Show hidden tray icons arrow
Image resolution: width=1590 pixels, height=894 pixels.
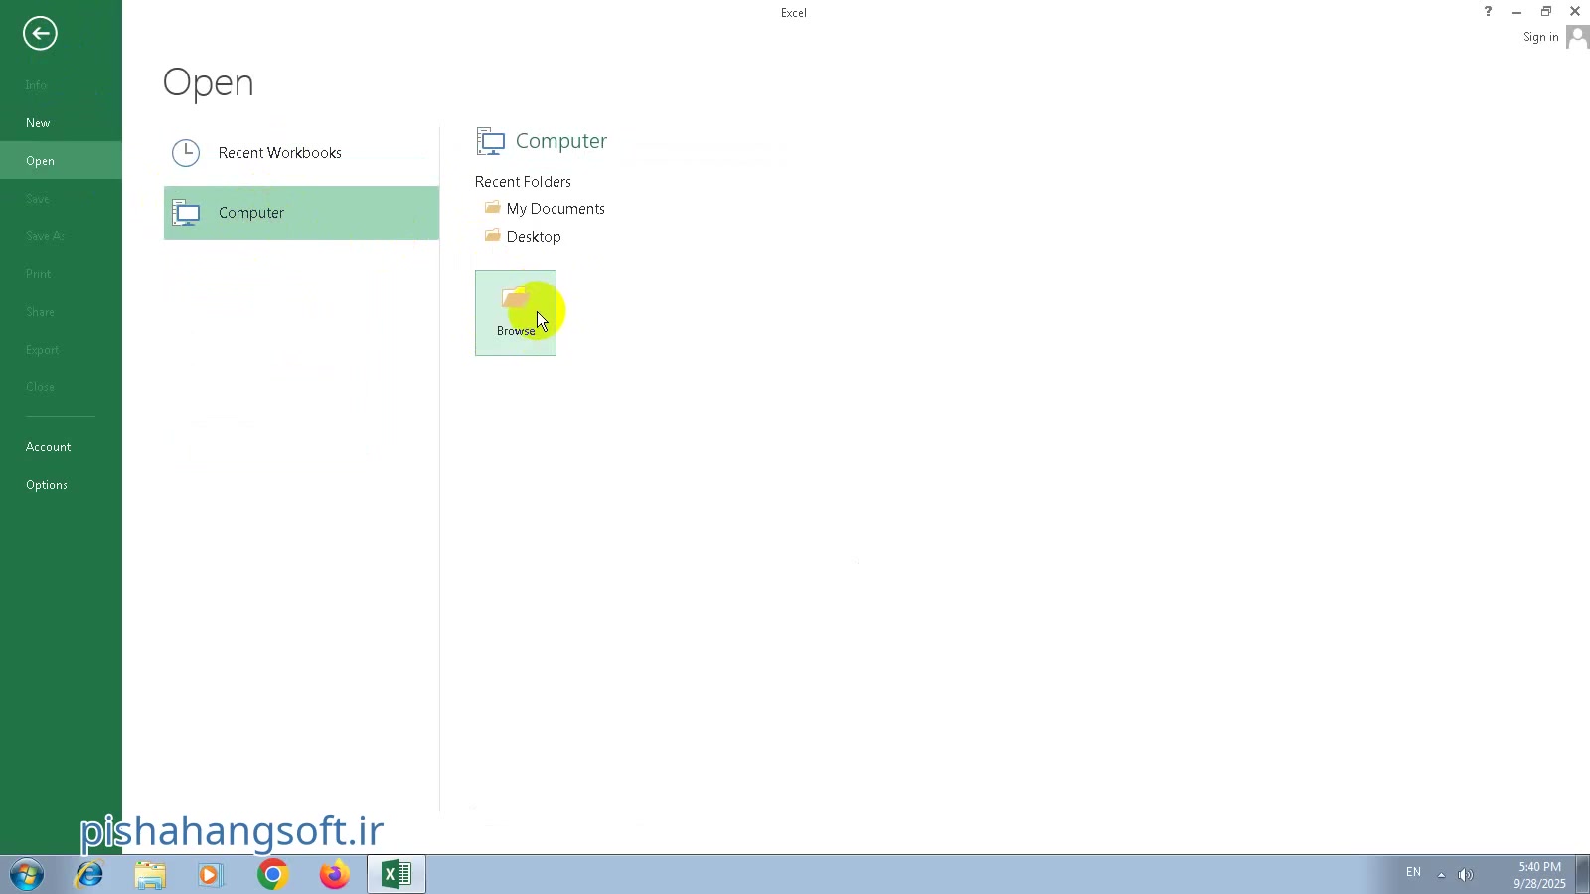(1441, 875)
